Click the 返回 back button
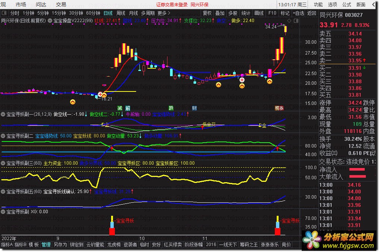Viewport: 380px width, 252px height. tap(311, 13)
